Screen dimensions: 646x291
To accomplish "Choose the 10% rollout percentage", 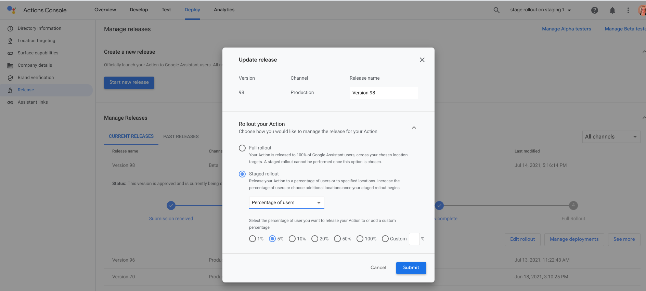I will click(292, 239).
